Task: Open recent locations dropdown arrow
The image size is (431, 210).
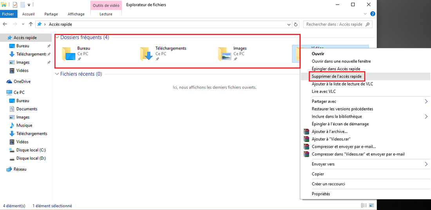Action: tap(24, 24)
